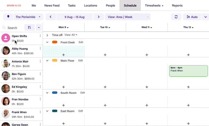Open dropdown arrow next to Auto
This screenshot has width=209, height=126.
[x=205, y=17]
